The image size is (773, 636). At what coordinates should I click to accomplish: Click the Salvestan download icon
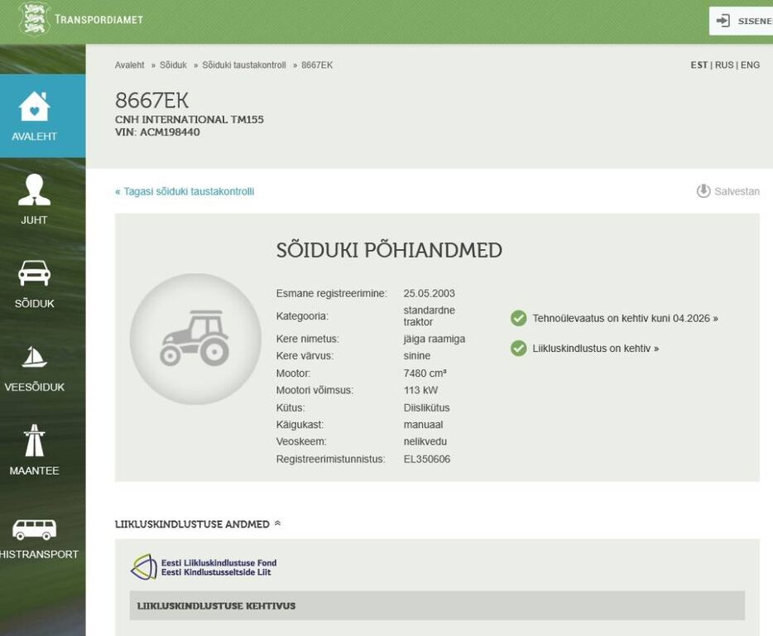tap(703, 191)
